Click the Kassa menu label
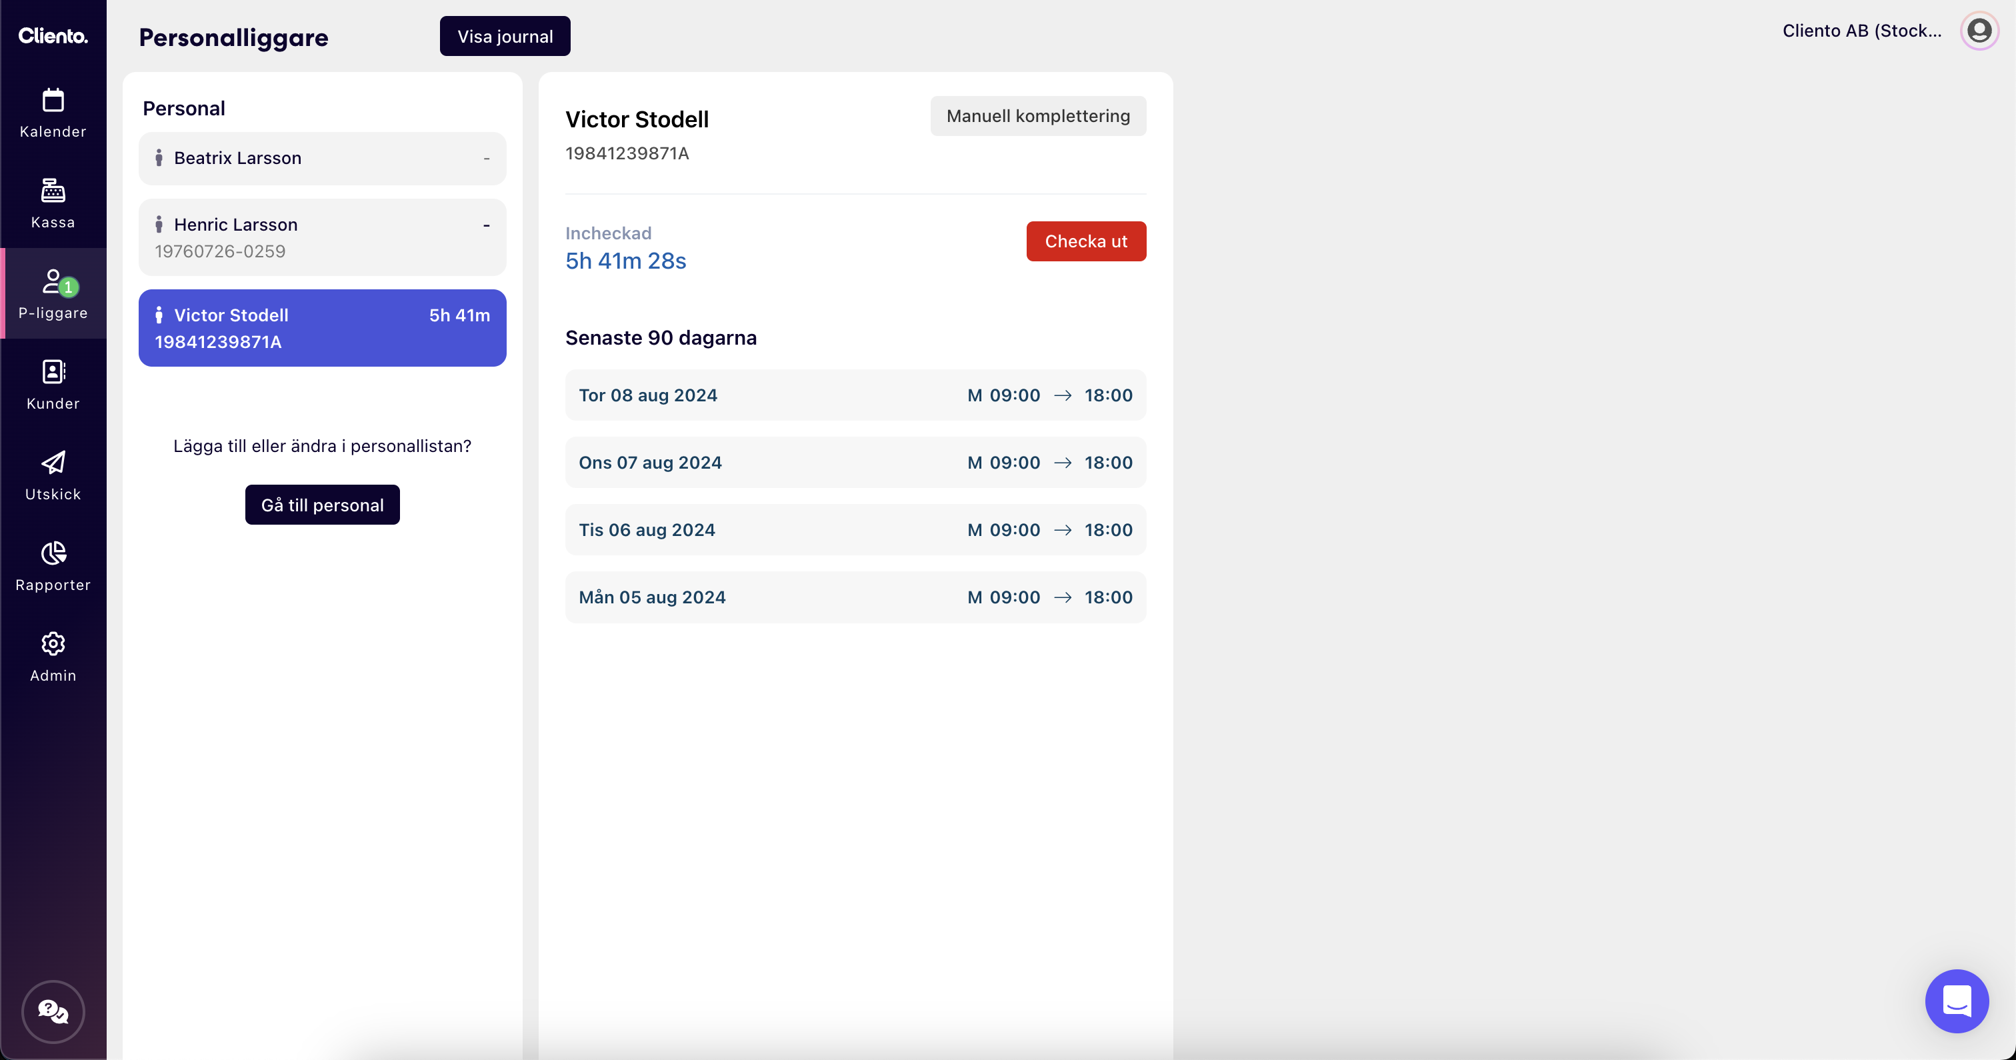2016x1060 pixels. tap(53, 223)
